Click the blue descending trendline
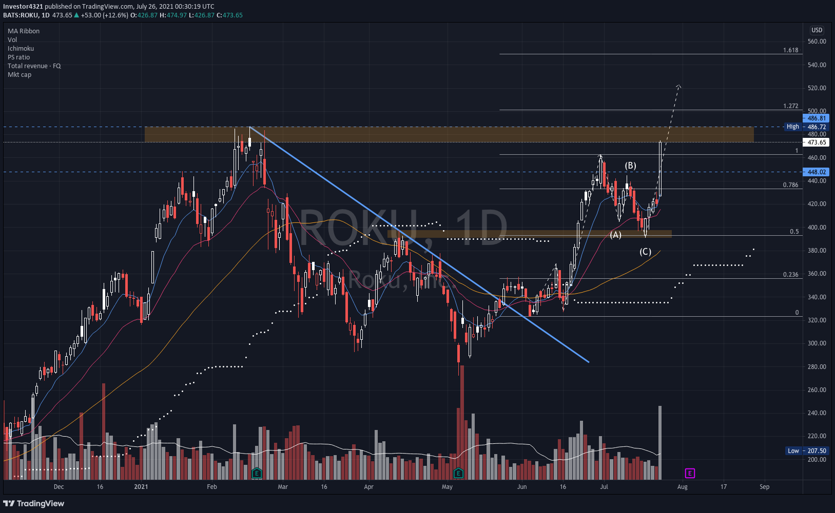The width and height of the screenshot is (835, 513). point(419,244)
